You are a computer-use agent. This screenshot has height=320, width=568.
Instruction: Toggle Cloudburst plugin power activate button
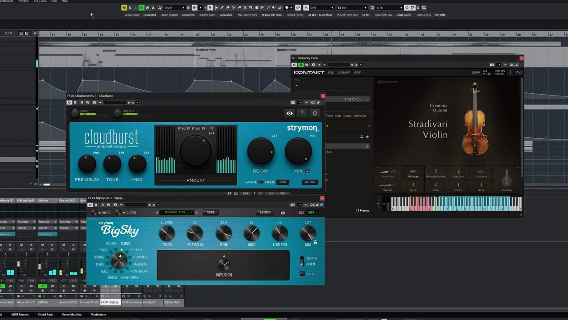pyautogui.click(x=69, y=103)
